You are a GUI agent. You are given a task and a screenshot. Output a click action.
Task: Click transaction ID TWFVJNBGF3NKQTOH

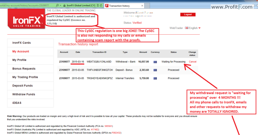[100, 70]
